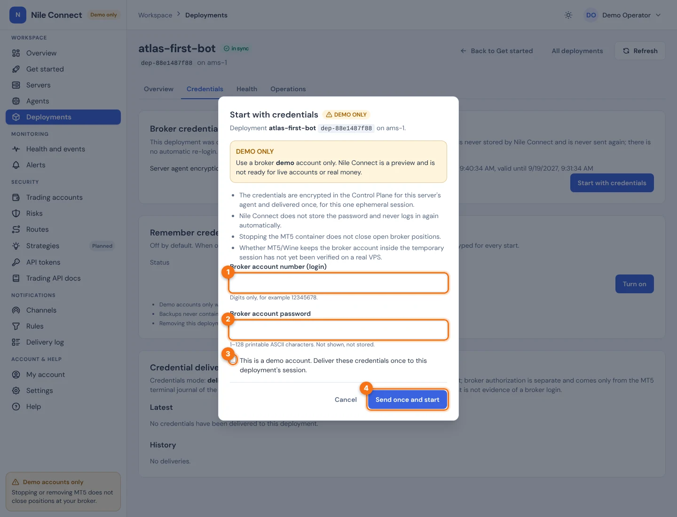Click the atlas-first-bot page heading
This screenshot has width=677, height=517.
coord(177,48)
